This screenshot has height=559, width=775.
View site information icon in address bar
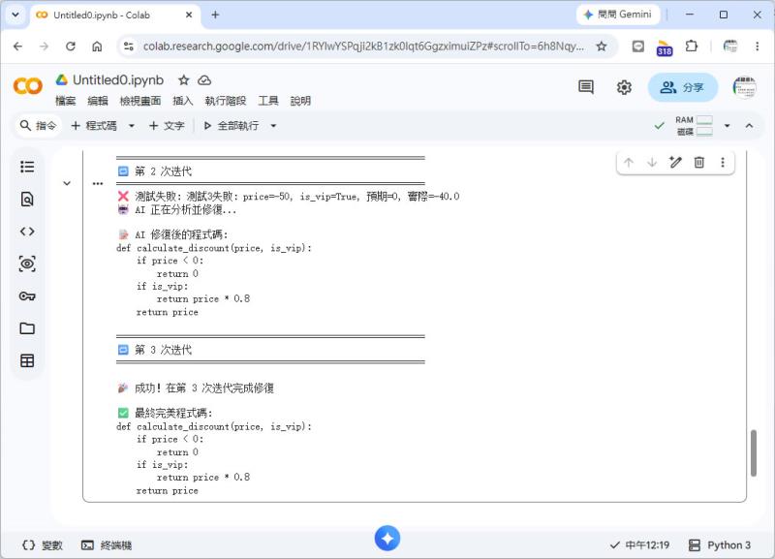click(129, 47)
